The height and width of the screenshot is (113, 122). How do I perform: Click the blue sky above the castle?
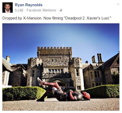click(61, 34)
